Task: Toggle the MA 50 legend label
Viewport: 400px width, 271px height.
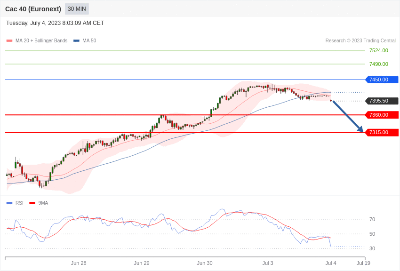Action: [89, 41]
